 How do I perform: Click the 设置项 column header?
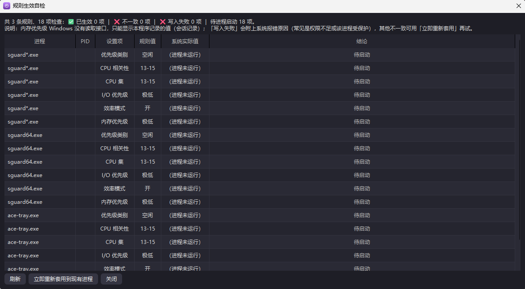click(115, 41)
